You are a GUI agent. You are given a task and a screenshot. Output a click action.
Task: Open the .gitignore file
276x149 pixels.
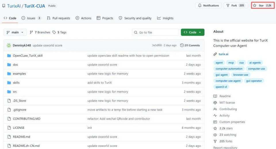[x=20, y=110]
